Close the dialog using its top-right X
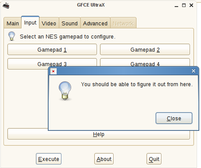 click(x=194, y=71)
